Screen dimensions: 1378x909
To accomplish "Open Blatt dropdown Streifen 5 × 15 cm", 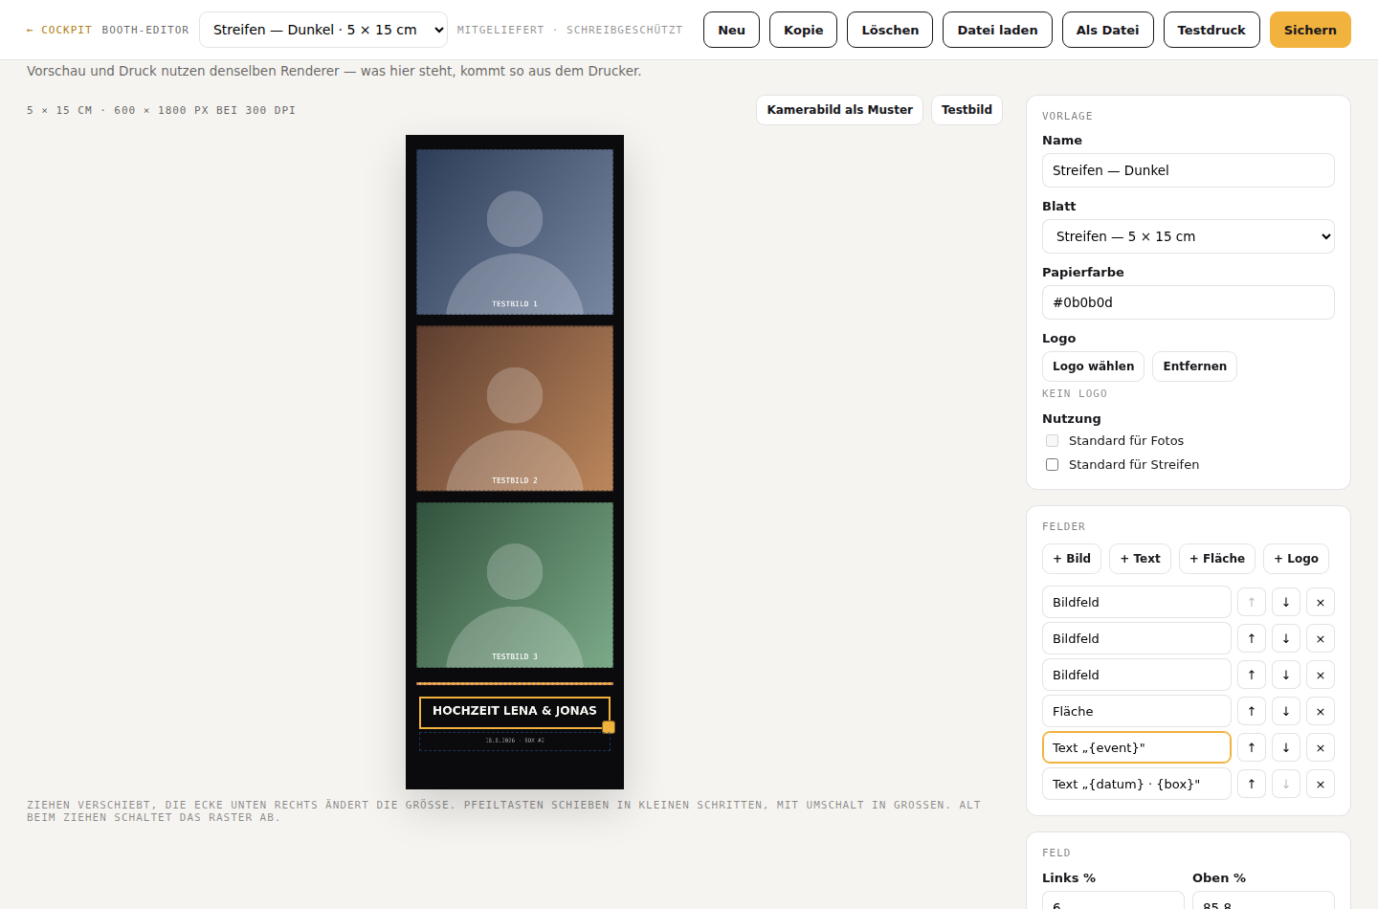I will [1188, 236].
